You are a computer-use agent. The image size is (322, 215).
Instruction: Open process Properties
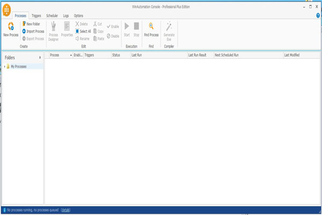pyautogui.click(x=67, y=30)
